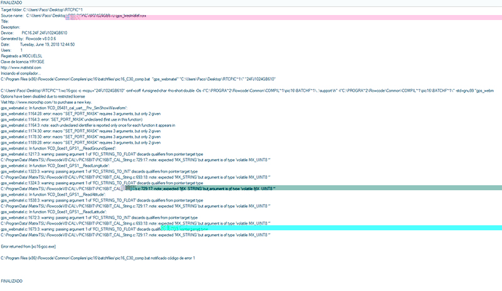Select the 'SET_PORT_MASK undeclared' error line
Screen dimensions: 502x291
[x=72, y=120]
